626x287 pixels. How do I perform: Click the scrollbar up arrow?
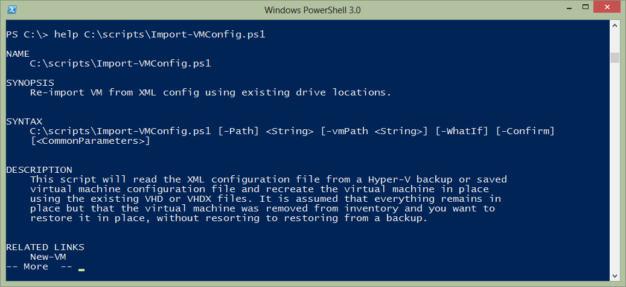[x=615, y=25]
